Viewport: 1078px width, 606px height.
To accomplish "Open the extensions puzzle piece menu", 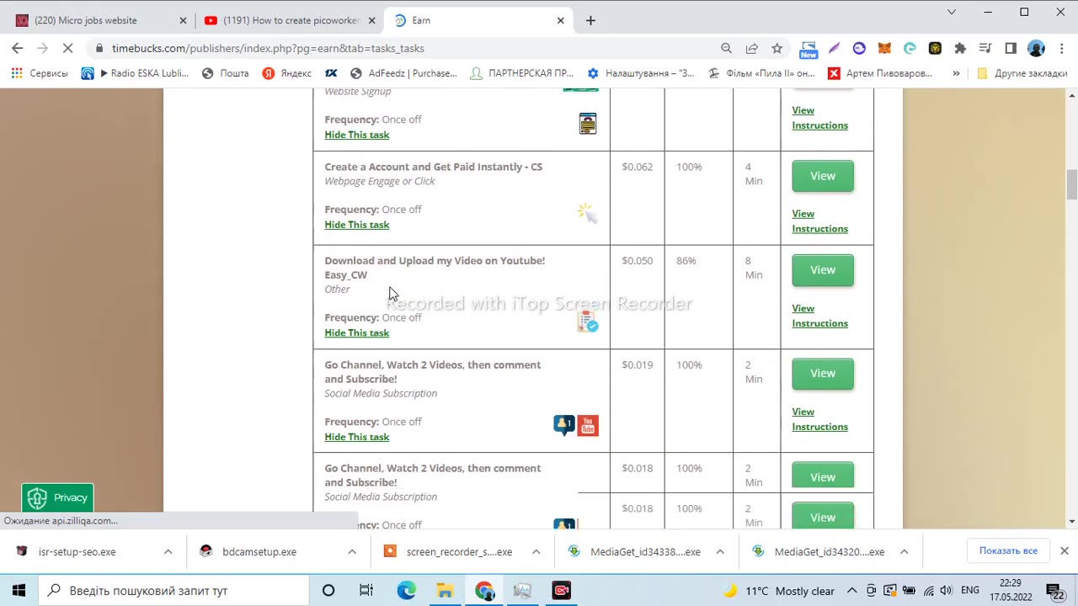I will point(960,48).
